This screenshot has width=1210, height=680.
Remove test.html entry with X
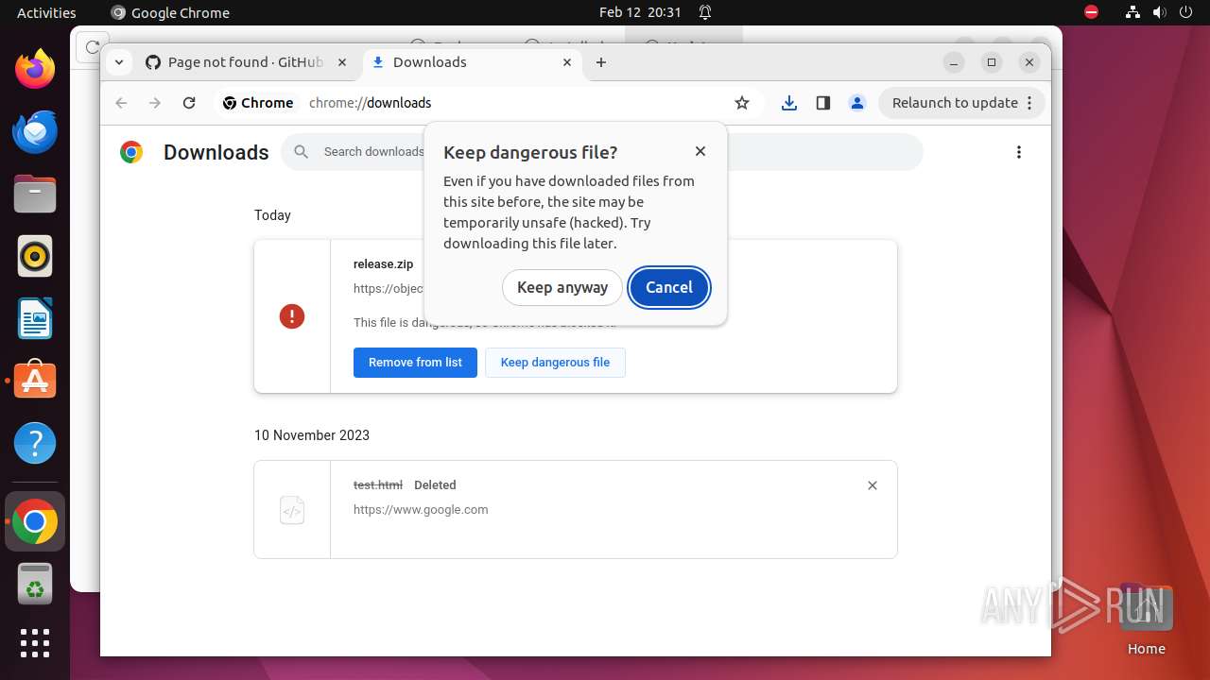pyautogui.click(x=873, y=485)
